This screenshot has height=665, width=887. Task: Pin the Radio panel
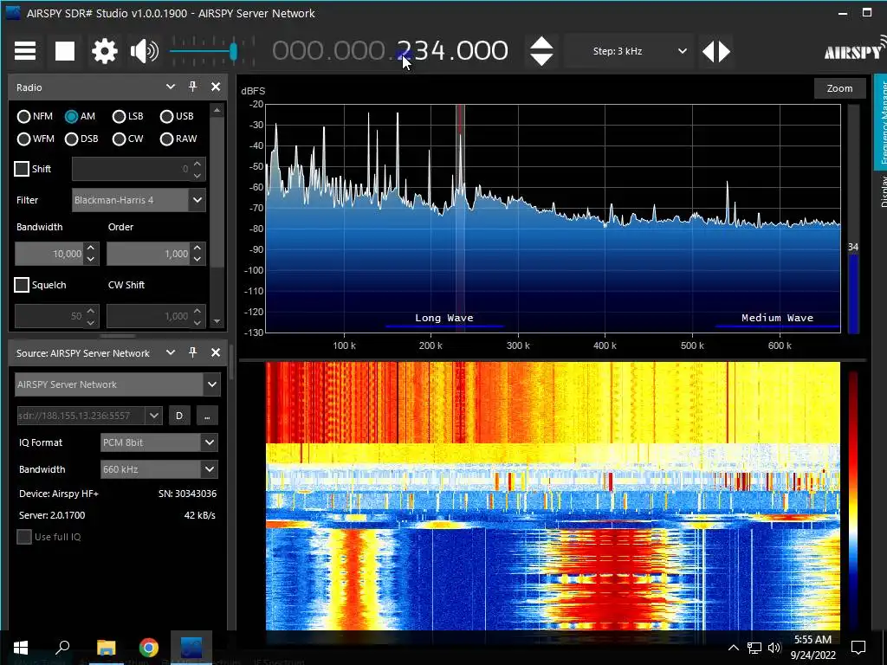pos(192,87)
